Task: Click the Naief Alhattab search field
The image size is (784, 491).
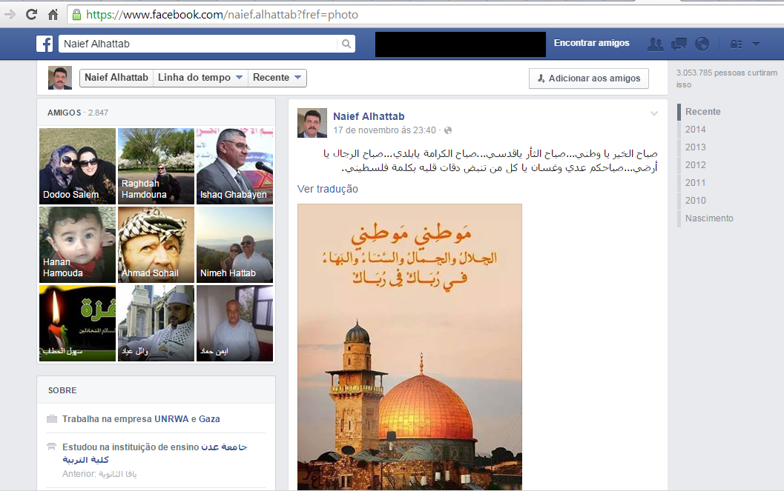Action: (x=198, y=44)
